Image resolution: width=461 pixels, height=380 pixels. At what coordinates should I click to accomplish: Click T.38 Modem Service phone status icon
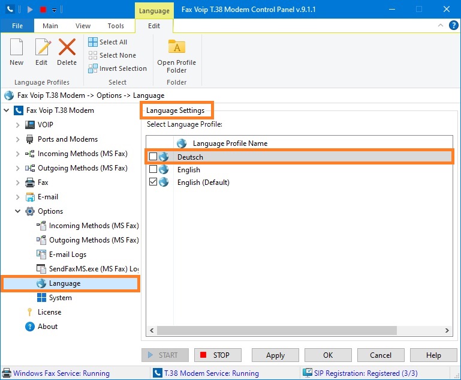point(157,373)
